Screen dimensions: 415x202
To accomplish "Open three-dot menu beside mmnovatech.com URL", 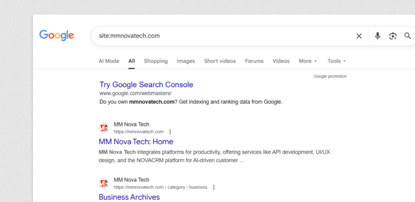I will (170, 132).
